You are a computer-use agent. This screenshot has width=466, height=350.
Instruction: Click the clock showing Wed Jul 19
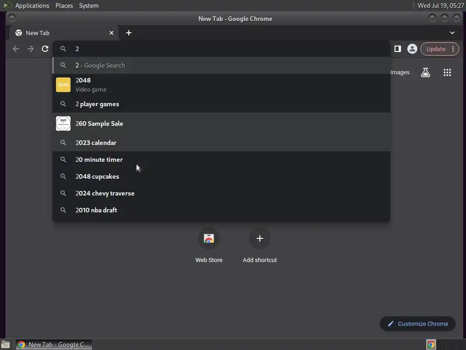441,5
